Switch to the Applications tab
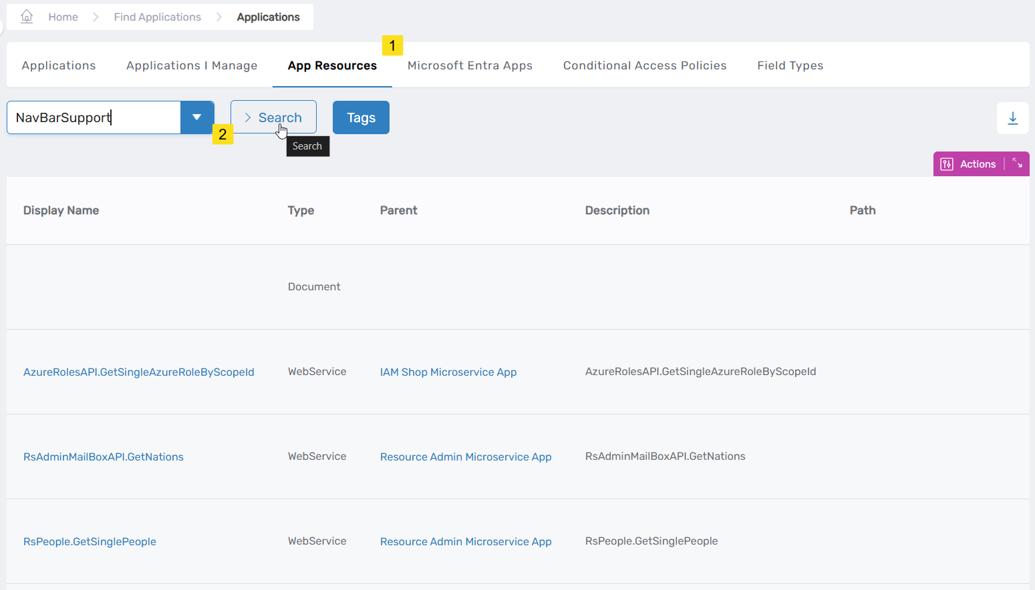 click(58, 65)
